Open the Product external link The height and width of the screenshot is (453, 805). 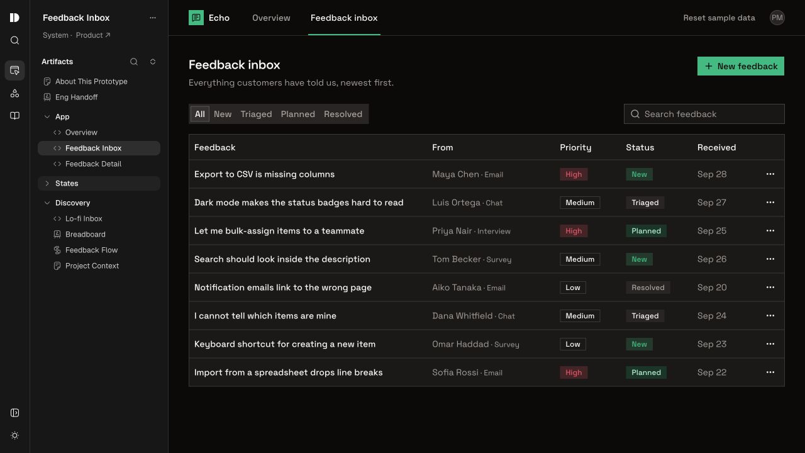[93, 35]
